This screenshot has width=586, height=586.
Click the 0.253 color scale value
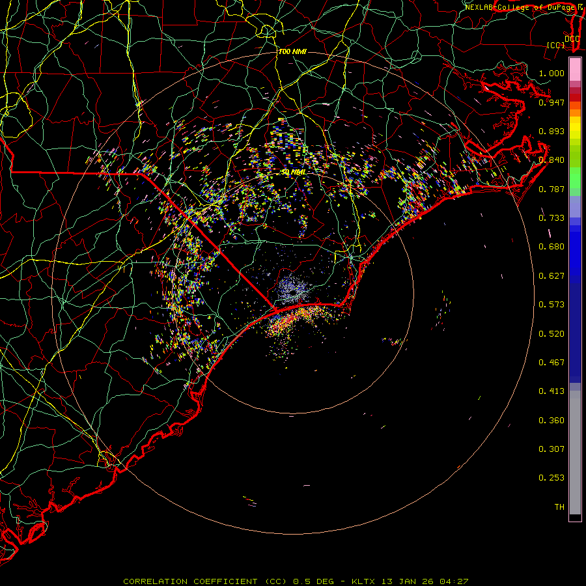(551, 478)
